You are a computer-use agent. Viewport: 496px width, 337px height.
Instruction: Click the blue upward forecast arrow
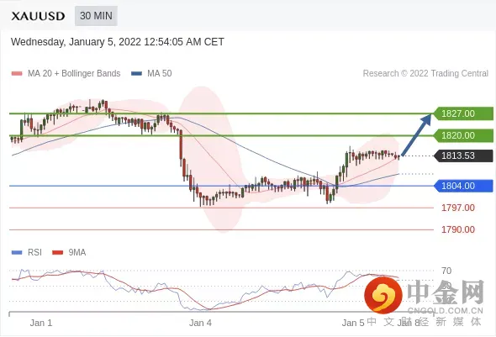pos(416,135)
